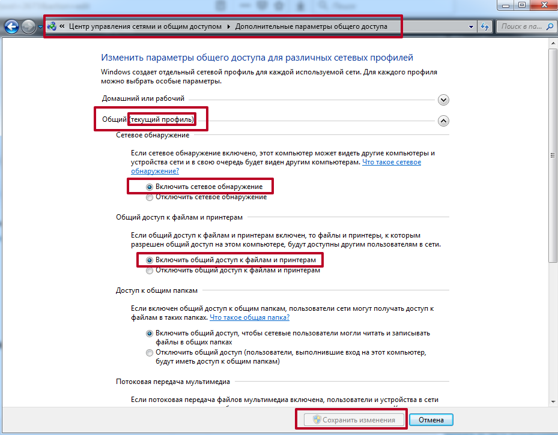Maximize the sharing settings window
This screenshot has height=435, width=558.
pyautogui.click(x=521, y=5)
